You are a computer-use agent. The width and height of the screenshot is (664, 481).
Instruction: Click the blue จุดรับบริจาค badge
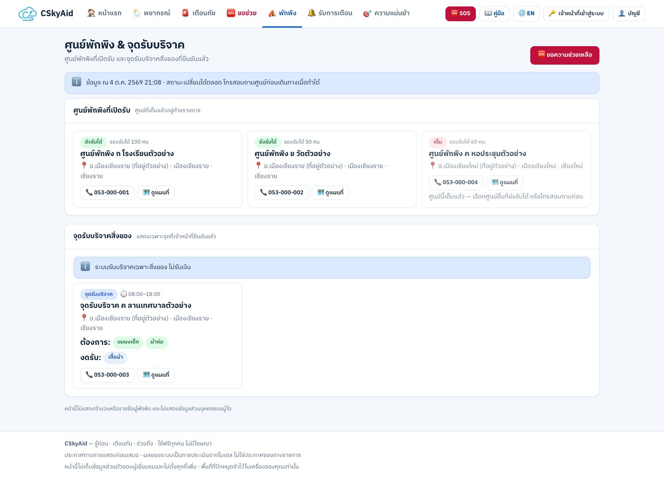(x=99, y=294)
